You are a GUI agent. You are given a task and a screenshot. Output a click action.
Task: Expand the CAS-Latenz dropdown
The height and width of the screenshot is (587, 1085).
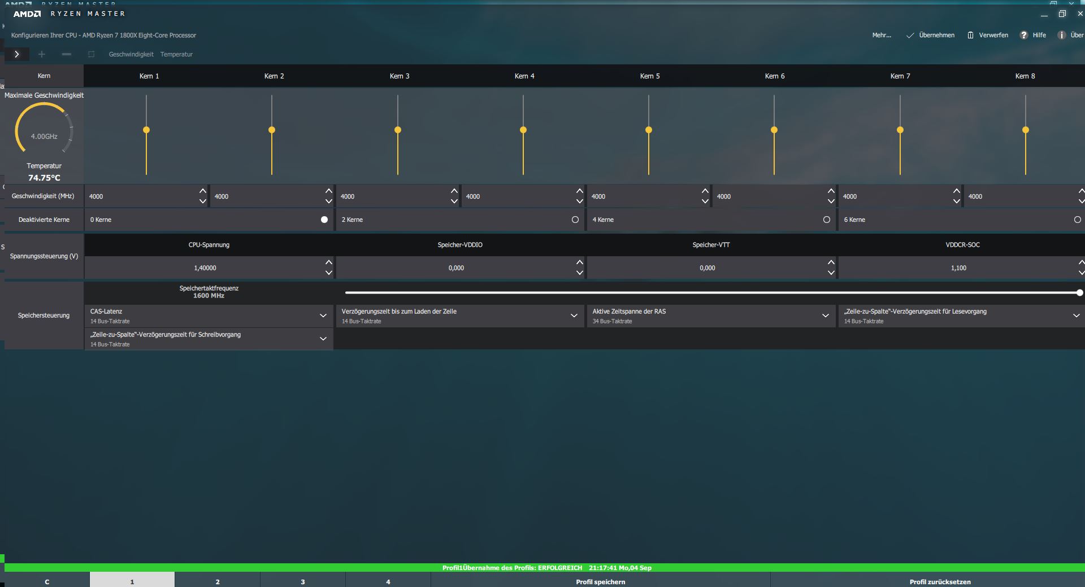(323, 316)
